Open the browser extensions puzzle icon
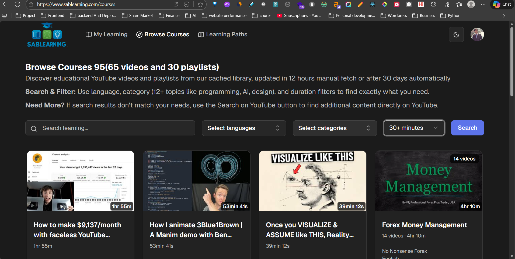This screenshot has height=259, width=515. [433, 4]
